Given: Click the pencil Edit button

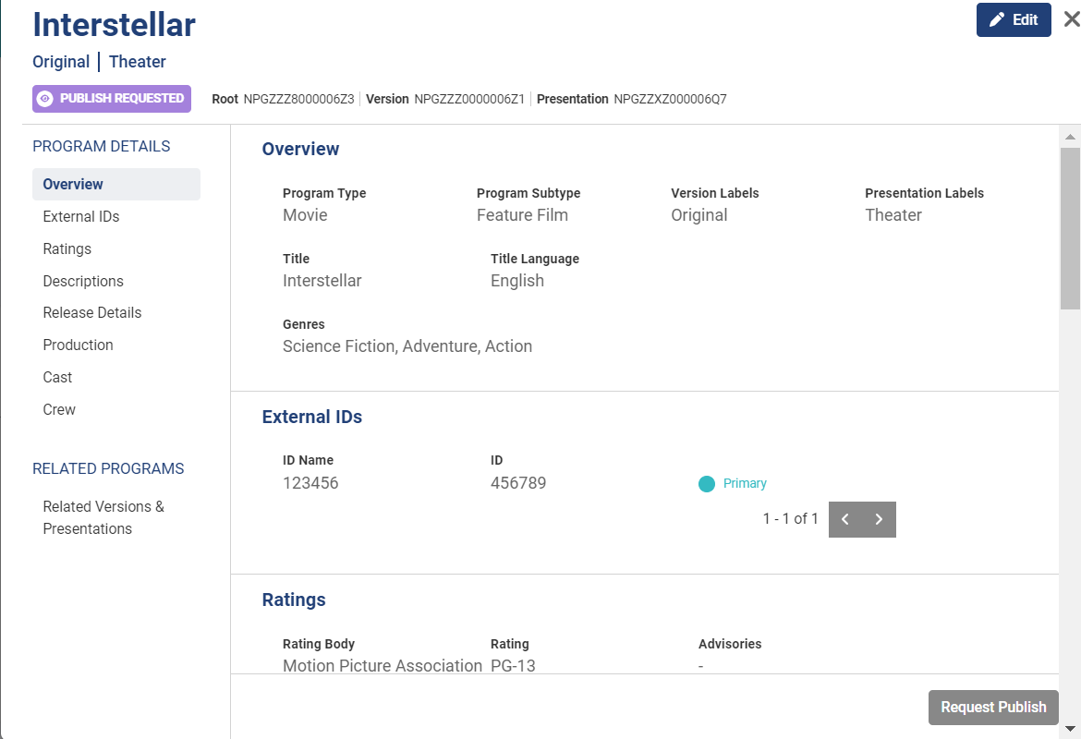Looking at the screenshot, I should point(1013,20).
